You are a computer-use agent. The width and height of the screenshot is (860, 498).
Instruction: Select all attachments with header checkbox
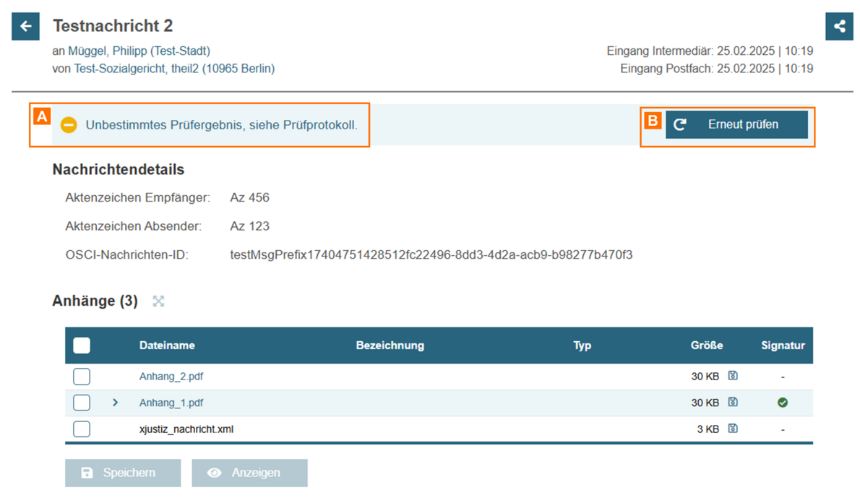click(x=82, y=345)
